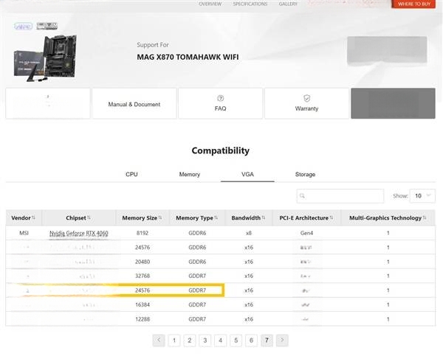Click the compatibility search field
Screen dimensions: 443x359
point(340,195)
